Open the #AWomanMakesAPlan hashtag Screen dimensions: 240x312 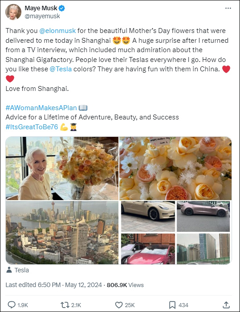(x=41, y=108)
